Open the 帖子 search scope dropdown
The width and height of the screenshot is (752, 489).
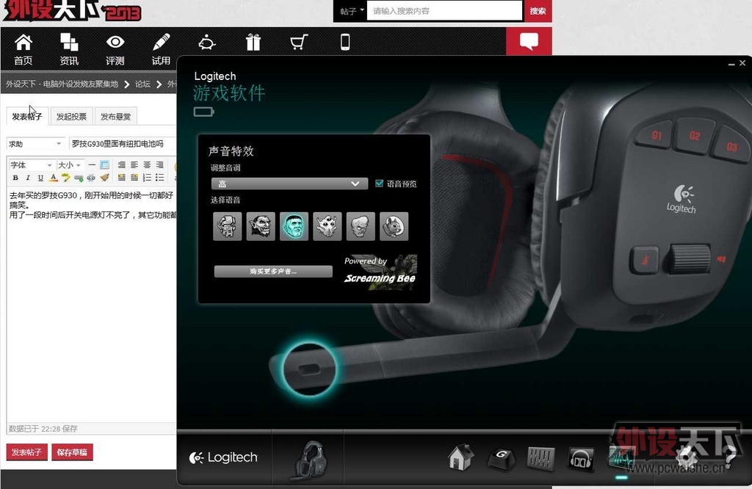[x=352, y=11]
